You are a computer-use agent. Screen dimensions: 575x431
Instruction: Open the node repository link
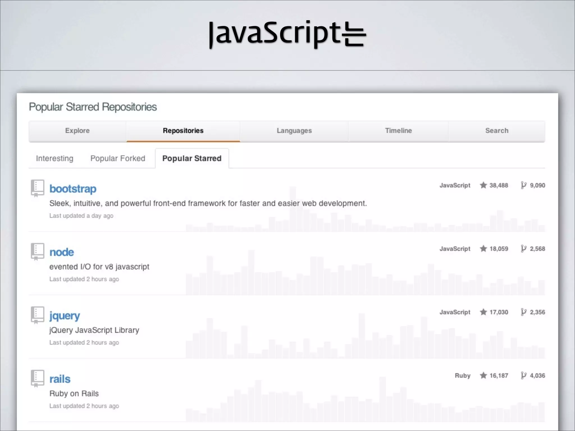(x=62, y=252)
